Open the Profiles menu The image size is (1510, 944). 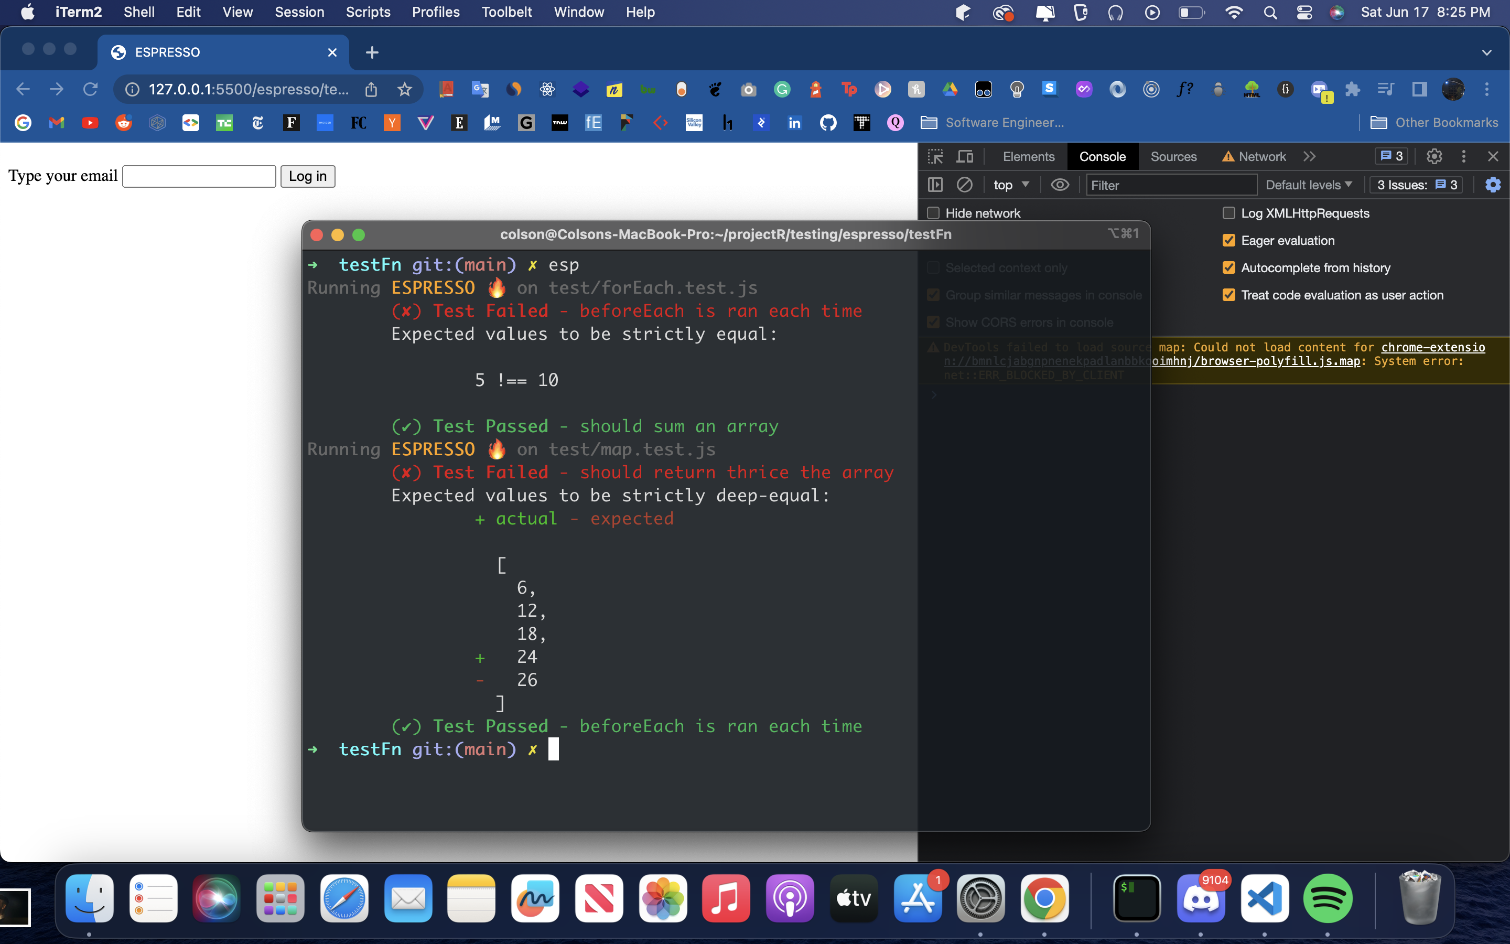point(436,13)
